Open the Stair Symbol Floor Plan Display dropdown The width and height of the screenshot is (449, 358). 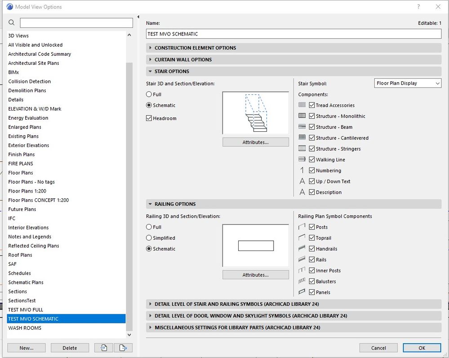(x=408, y=83)
